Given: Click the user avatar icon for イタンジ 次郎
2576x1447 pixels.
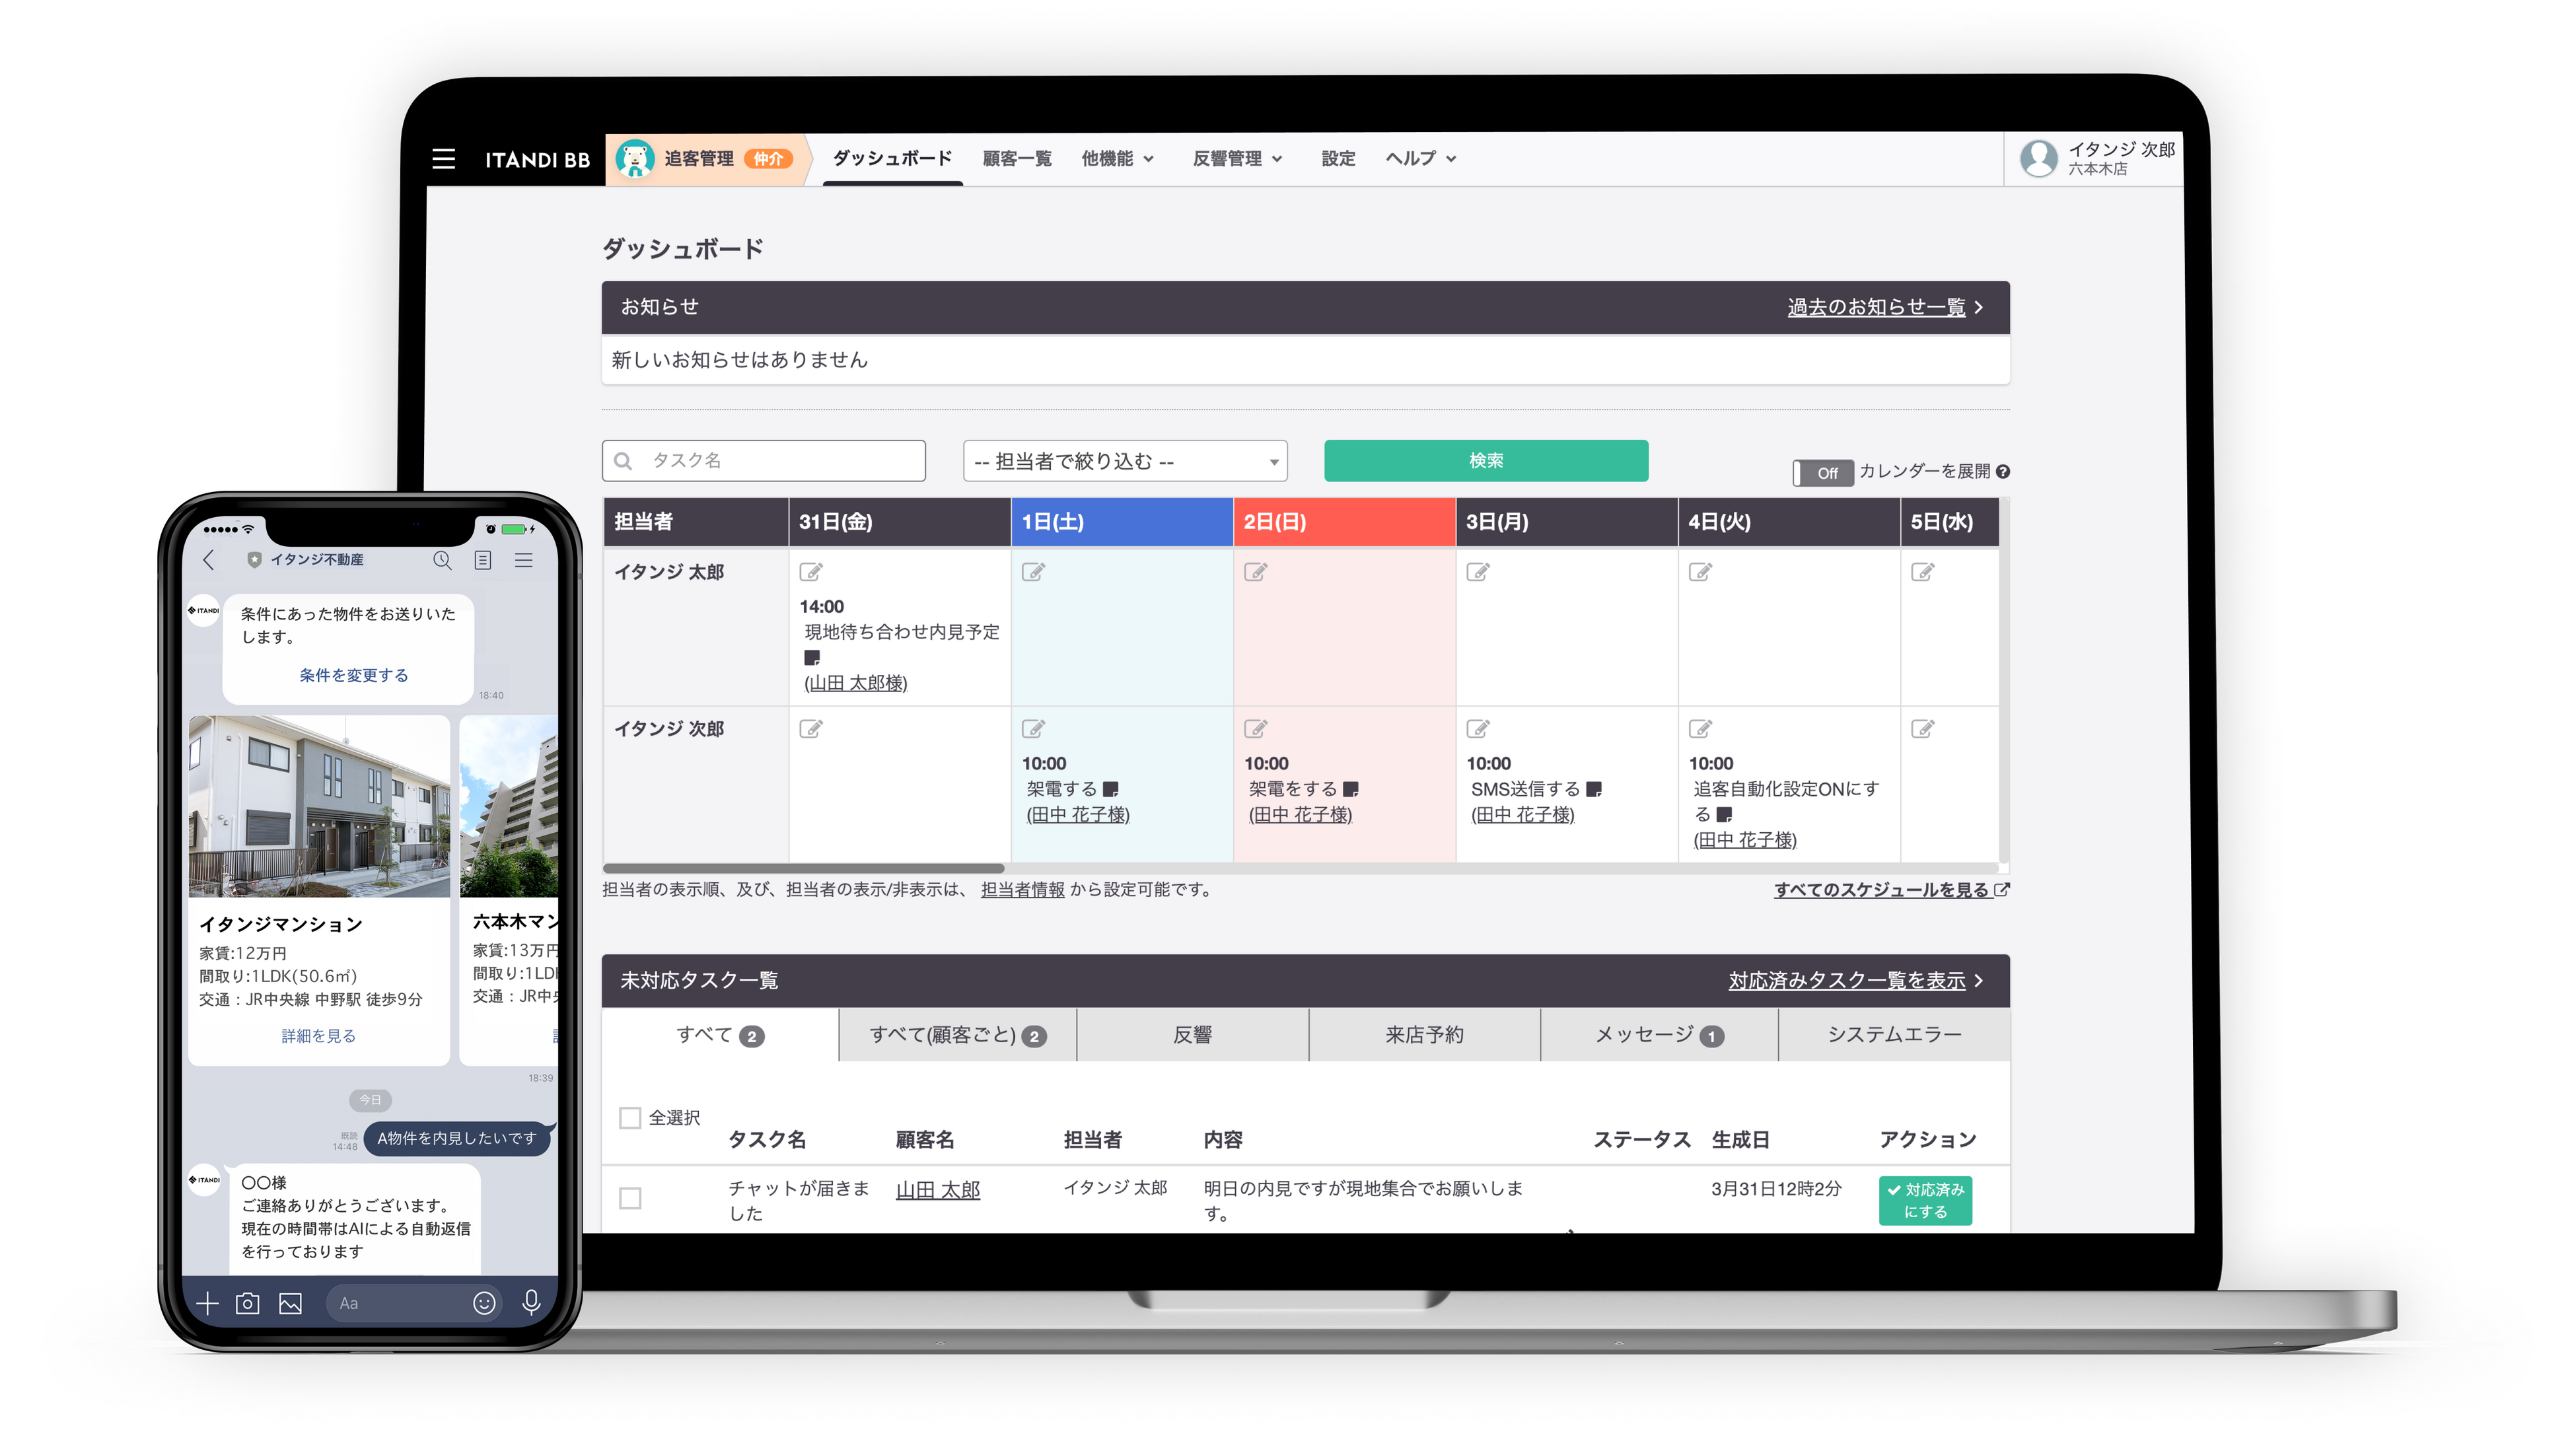Looking at the screenshot, I should point(2038,158).
